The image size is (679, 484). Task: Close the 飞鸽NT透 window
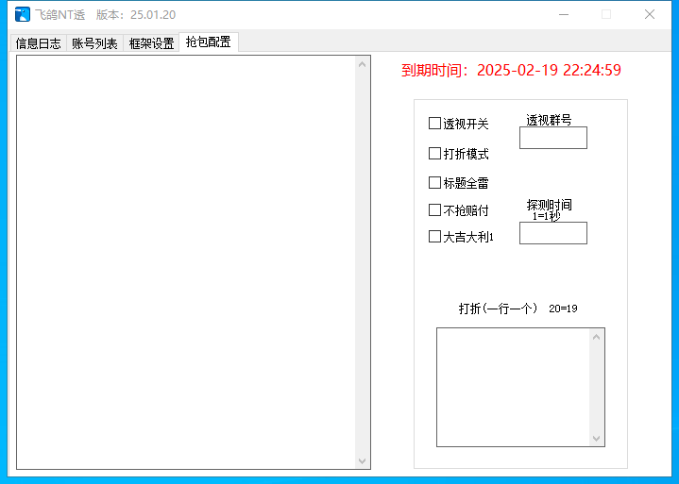pos(649,15)
